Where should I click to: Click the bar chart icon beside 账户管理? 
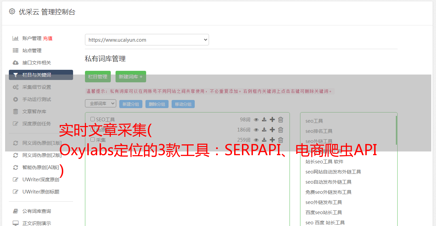[x=16, y=38]
